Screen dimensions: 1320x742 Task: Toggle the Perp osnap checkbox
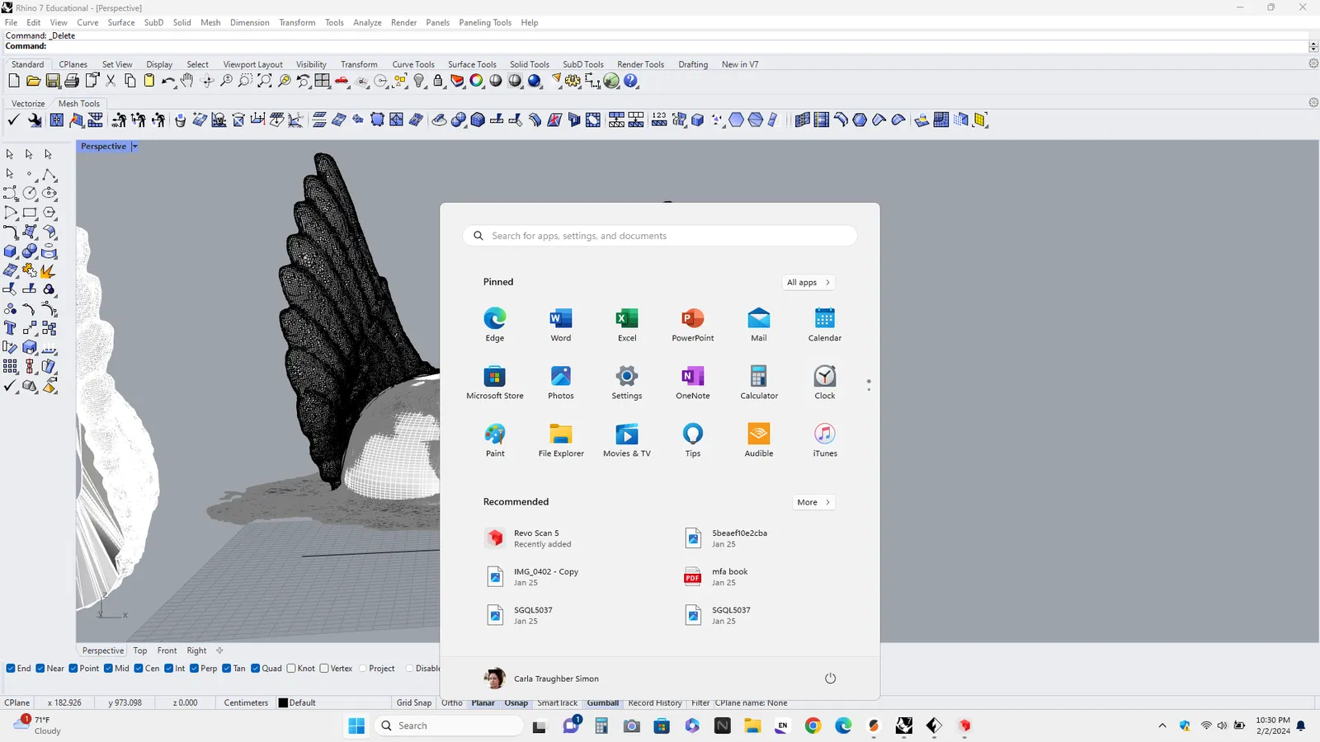click(195, 669)
